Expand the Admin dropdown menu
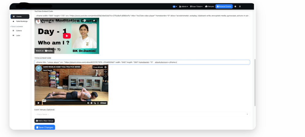This screenshot has height=137, width=305. [183, 6]
